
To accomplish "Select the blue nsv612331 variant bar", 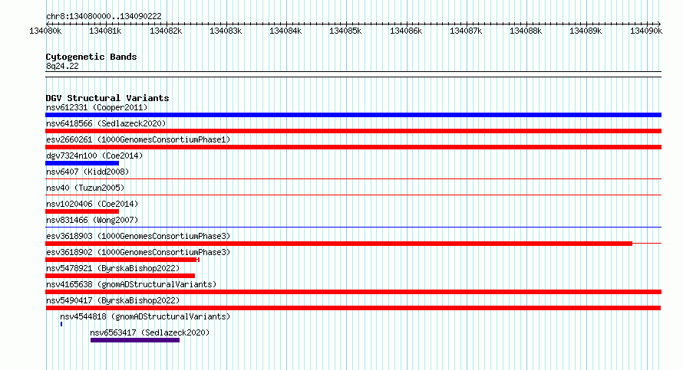I will click(x=353, y=115).
